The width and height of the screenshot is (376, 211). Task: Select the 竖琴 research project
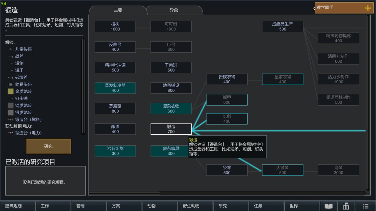[227, 170]
